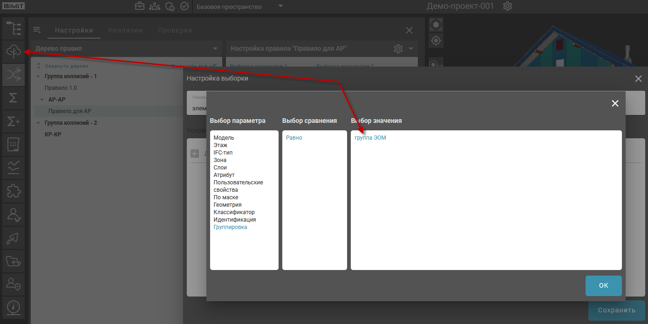Screen dimensions: 648x324
Task: Click the trowel construction tool icon
Action: [x=14, y=238]
